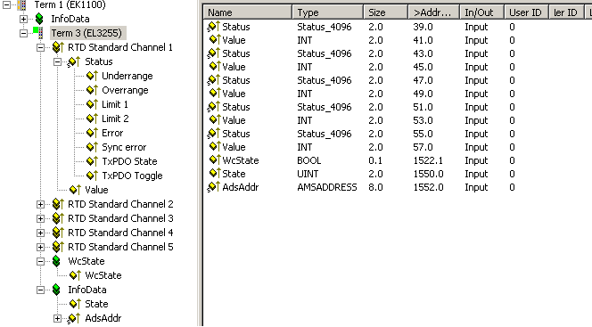The height and width of the screenshot is (327, 592).
Task: Click the Underrange variable icon
Action: (92, 76)
